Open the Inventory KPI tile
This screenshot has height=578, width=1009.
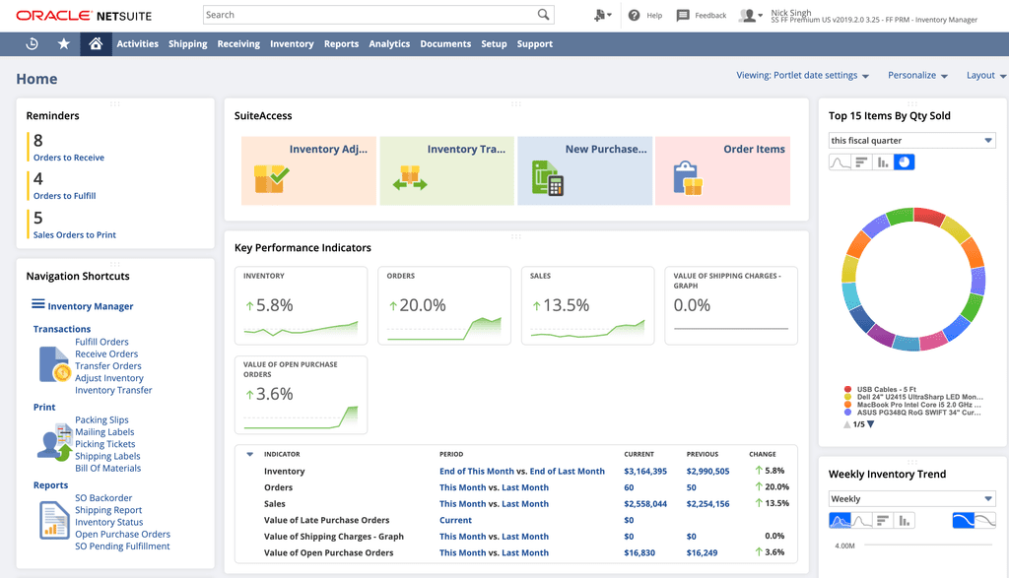coord(302,305)
